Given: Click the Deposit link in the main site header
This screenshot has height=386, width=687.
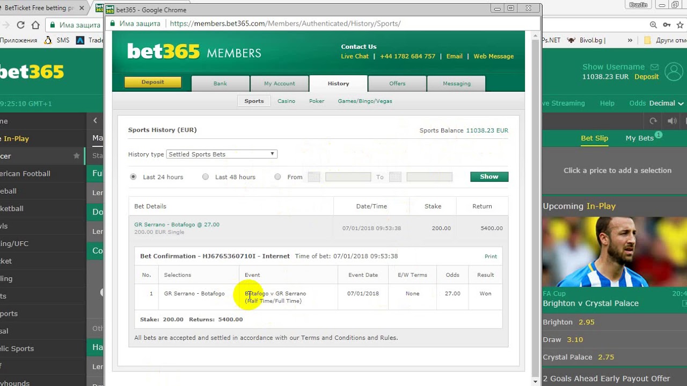Looking at the screenshot, I should click(646, 77).
